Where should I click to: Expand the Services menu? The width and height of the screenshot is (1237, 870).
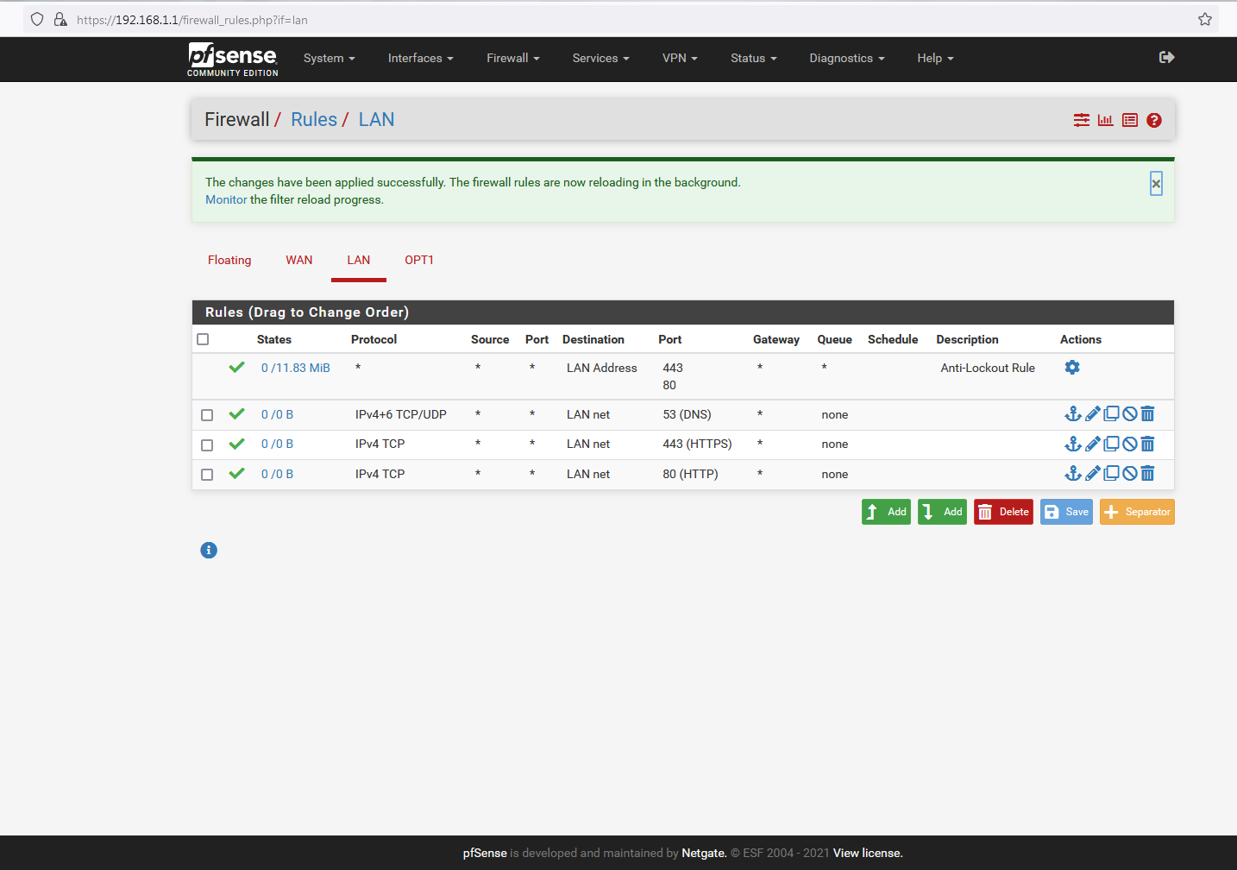(600, 59)
